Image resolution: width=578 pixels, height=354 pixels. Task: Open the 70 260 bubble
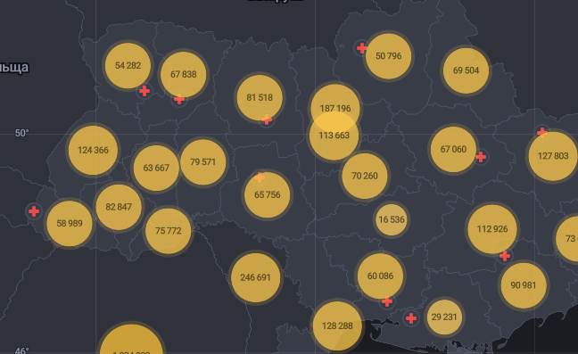point(365,176)
